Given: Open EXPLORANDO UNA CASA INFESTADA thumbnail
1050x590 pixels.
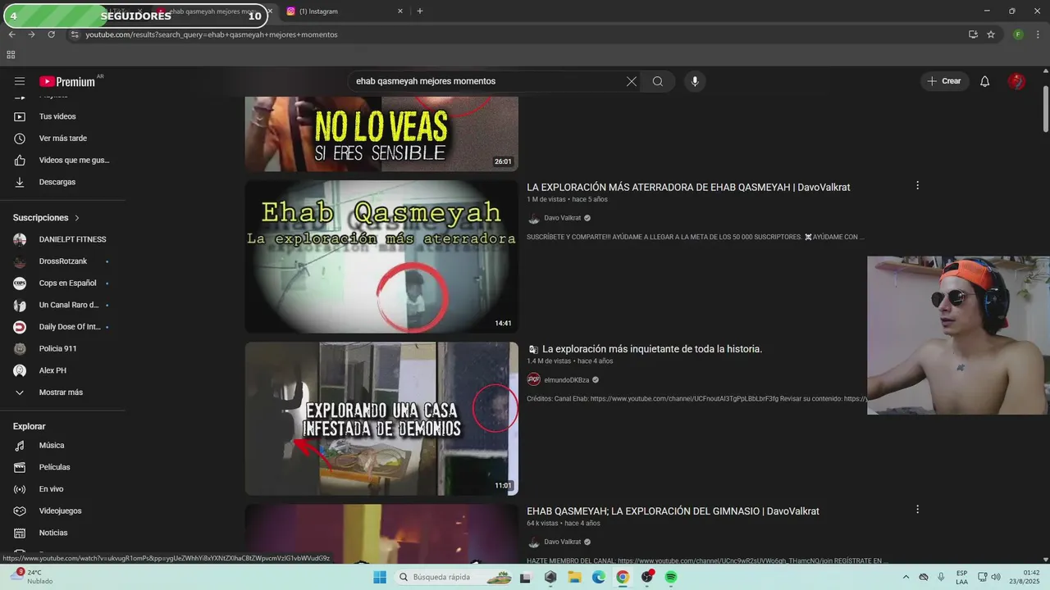Looking at the screenshot, I should 381,419.
